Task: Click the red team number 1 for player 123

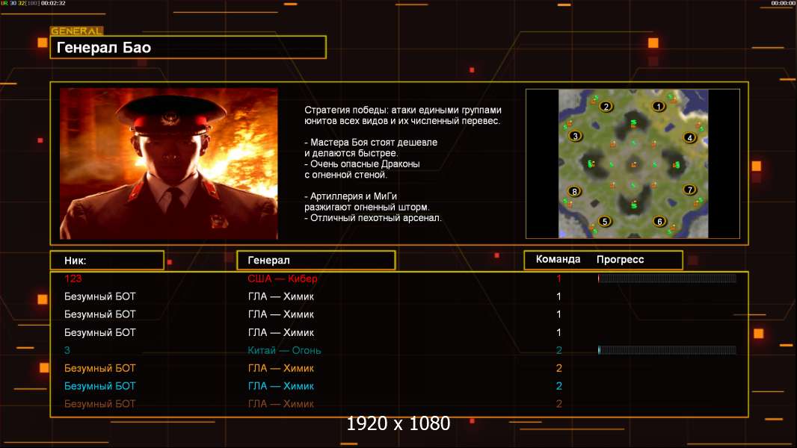Action: click(x=558, y=278)
